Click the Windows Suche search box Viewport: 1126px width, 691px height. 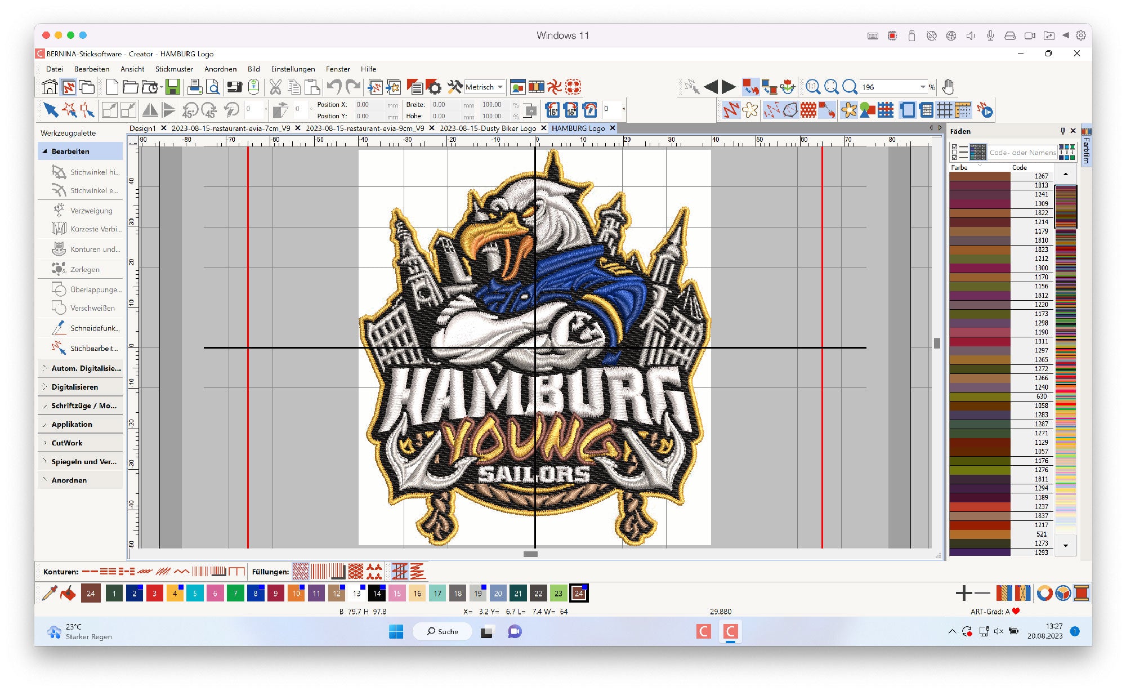[443, 631]
